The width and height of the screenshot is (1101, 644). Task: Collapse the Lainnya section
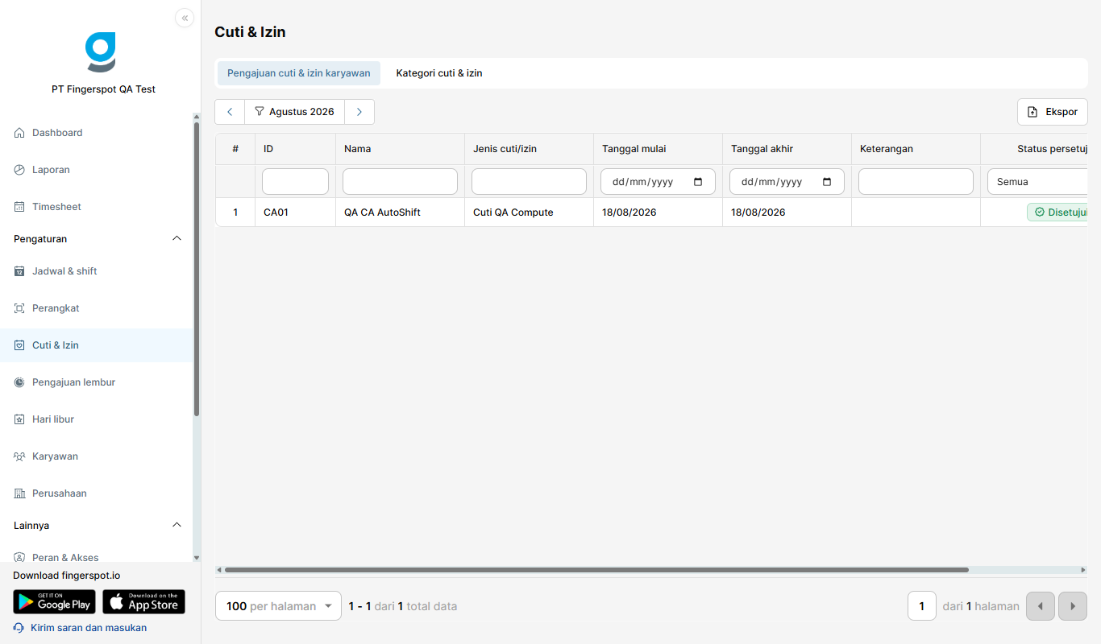tap(177, 526)
